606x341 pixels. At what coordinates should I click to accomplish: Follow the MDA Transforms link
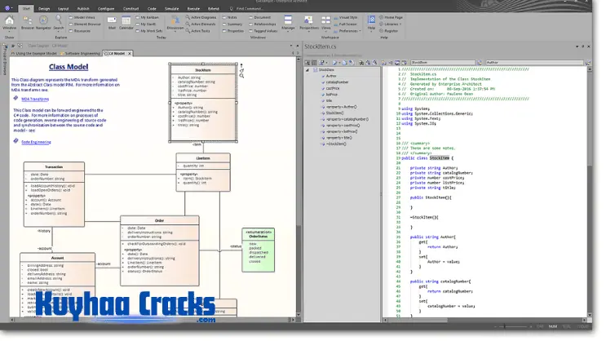click(x=36, y=98)
